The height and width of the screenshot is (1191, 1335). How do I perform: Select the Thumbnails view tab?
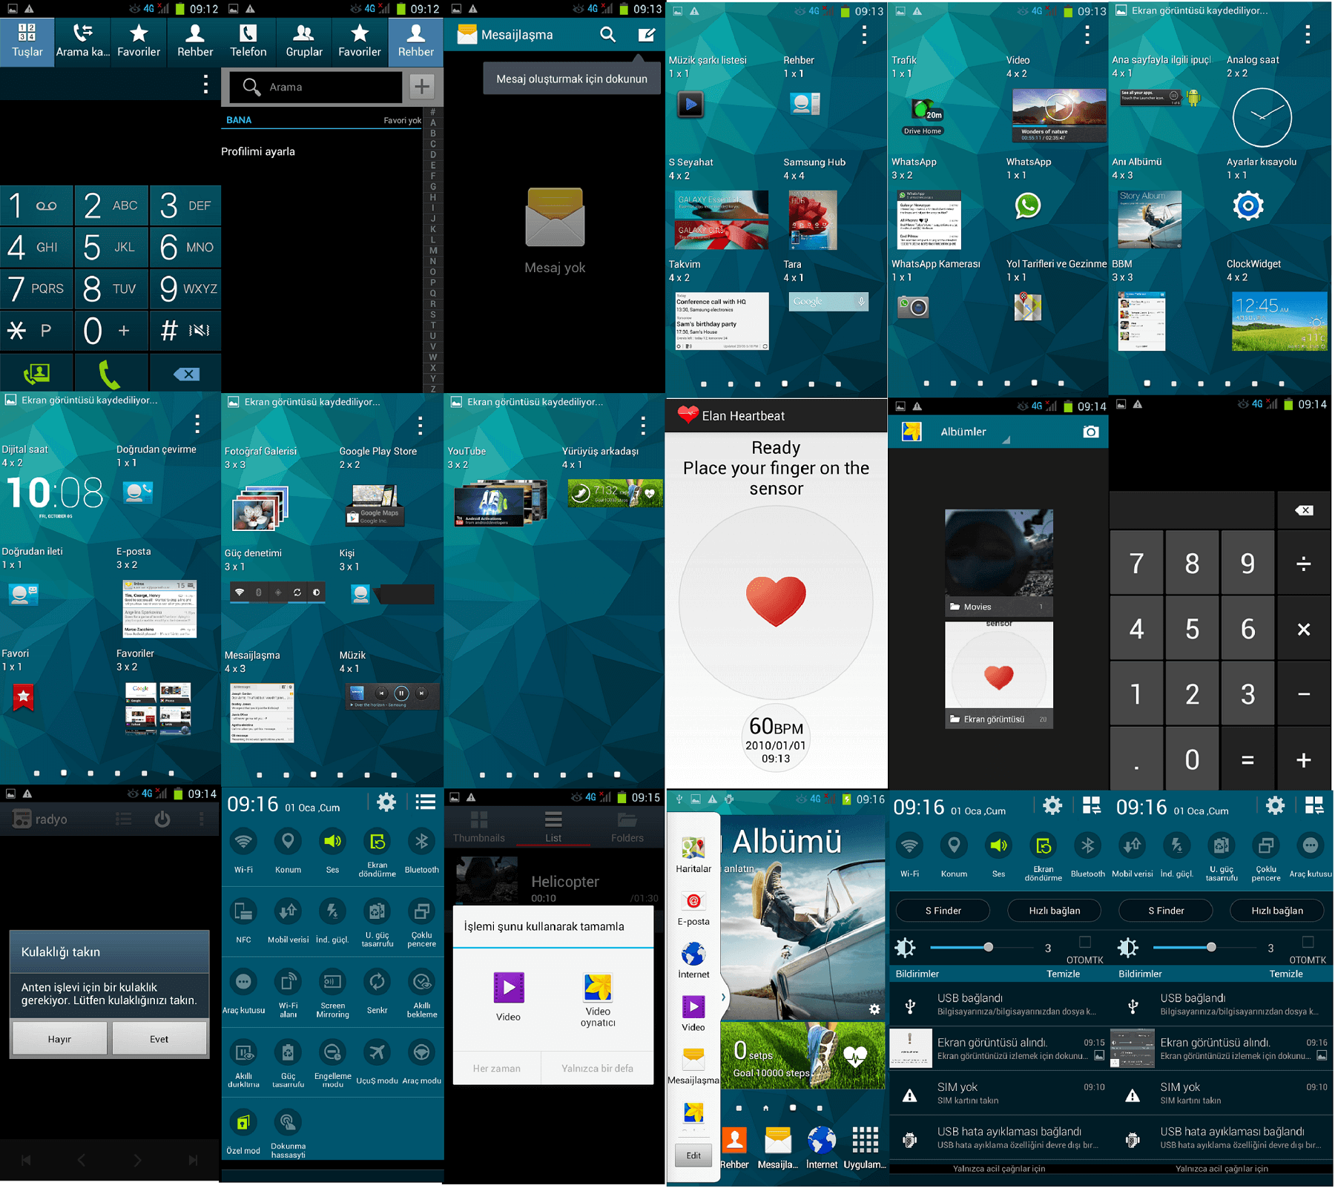[479, 826]
